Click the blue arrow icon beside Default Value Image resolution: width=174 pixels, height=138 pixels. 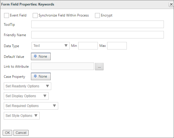[x=36, y=56]
